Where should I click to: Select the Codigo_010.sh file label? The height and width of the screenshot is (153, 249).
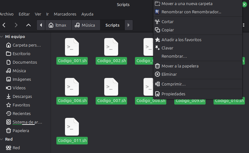pyautogui.click(x=229, y=102)
